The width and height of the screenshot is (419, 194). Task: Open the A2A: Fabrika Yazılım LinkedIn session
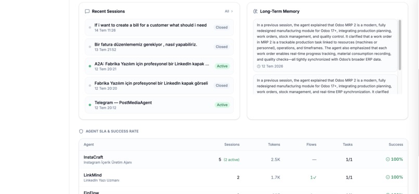159,66
